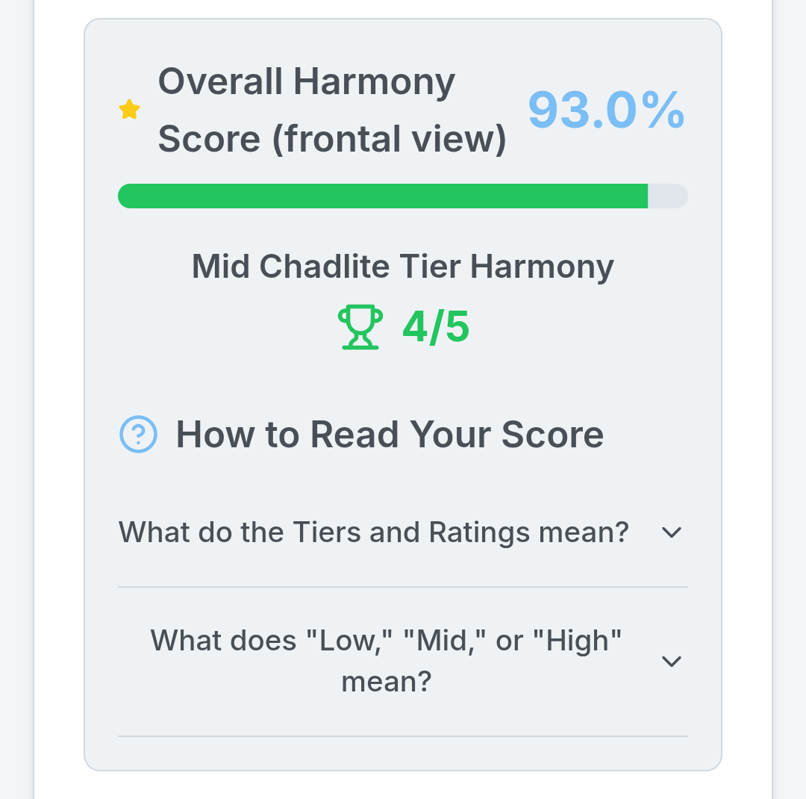Expand the Low, Mid, or High chevron arrow
Image resolution: width=806 pixels, height=799 pixels.
coord(672,661)
